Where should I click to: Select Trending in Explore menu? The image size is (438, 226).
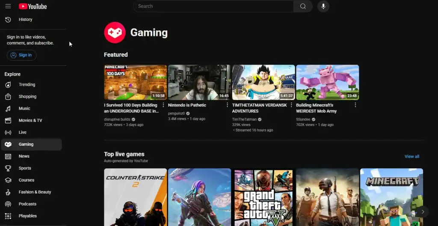[31, 85]
